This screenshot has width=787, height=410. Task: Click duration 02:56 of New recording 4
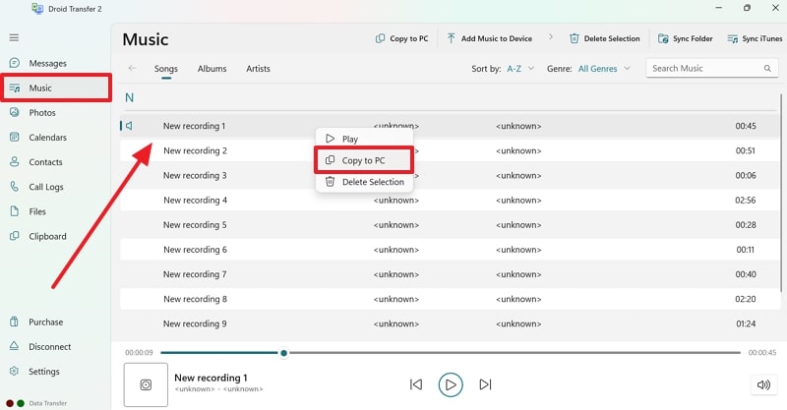point(746,200)
